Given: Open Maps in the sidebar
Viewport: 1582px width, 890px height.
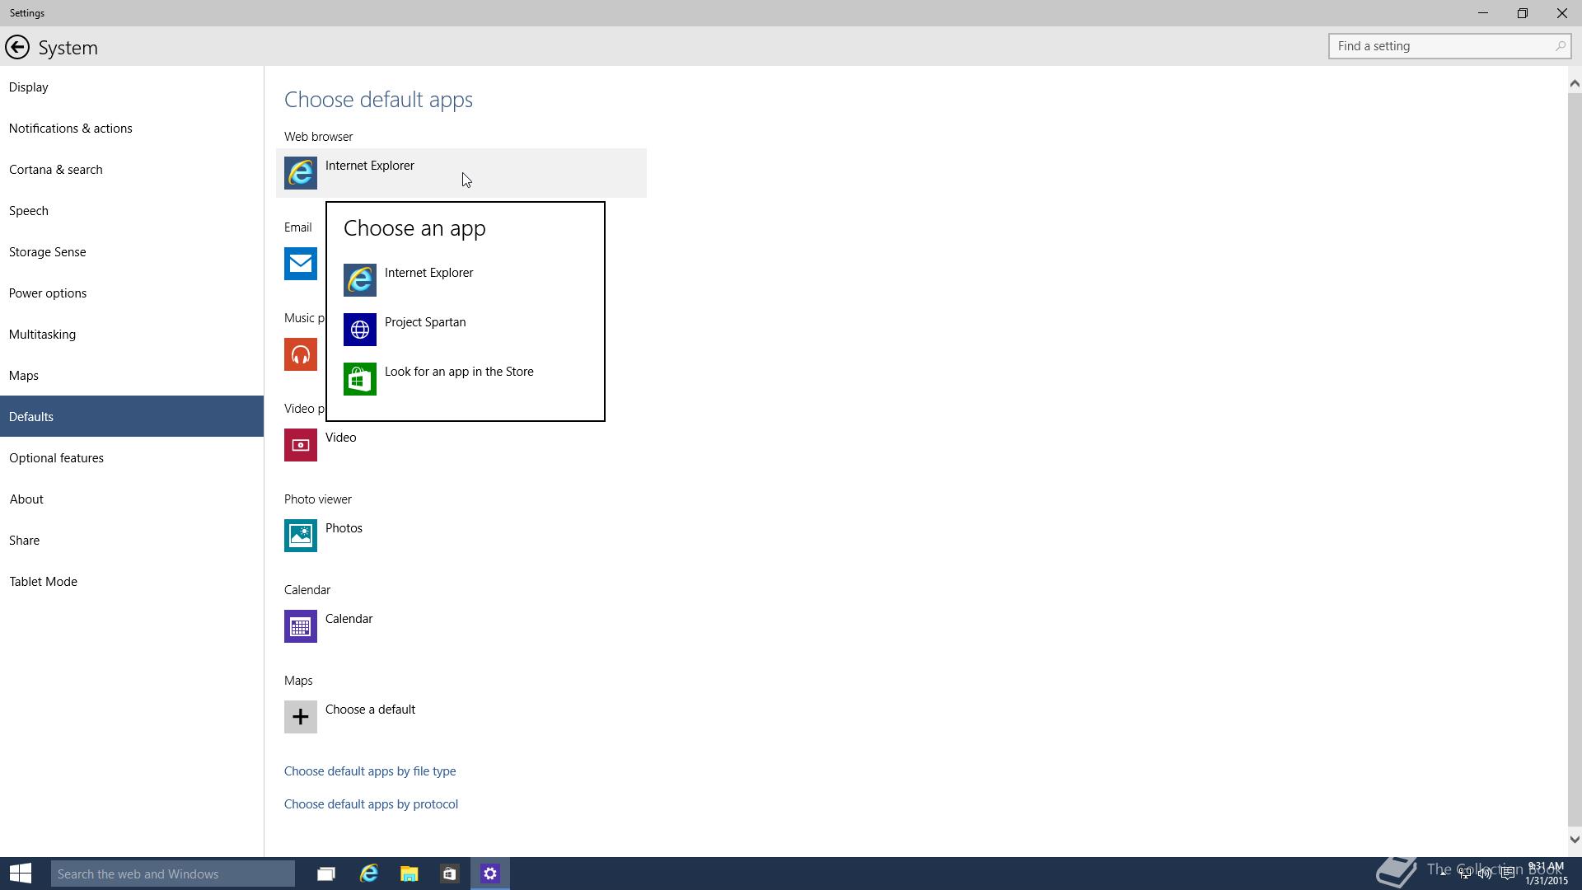Looking at the screenshot, I should 132,375.
